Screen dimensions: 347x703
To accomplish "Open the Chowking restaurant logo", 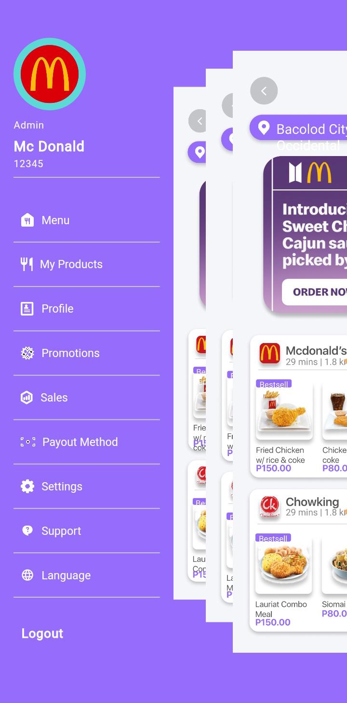I will pyautogui.click(x=270, y=507).
